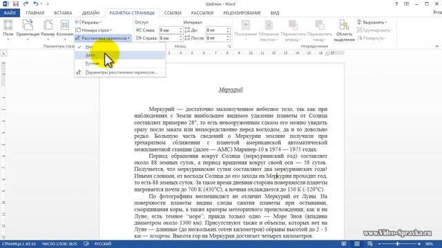Click the spelling check status icon
442x248 pixels.
86,244
